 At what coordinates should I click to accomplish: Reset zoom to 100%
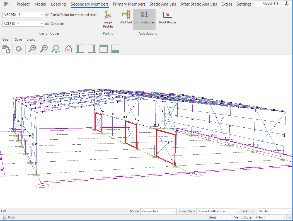[x=56, y=49]
